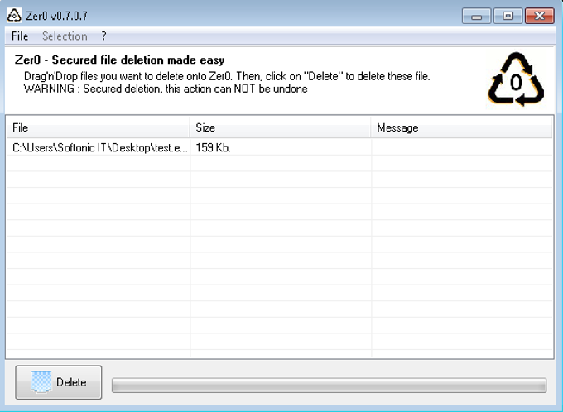Click the 159 Kb. size cell

coord(213,147)
